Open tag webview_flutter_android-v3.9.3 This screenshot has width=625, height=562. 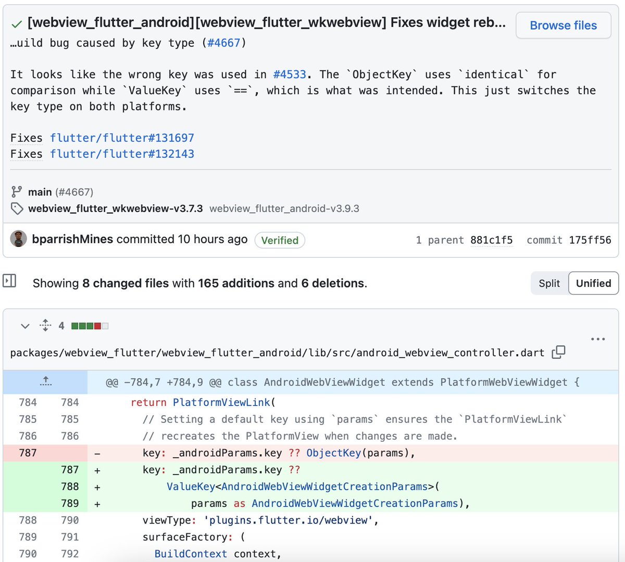point(284,209)
